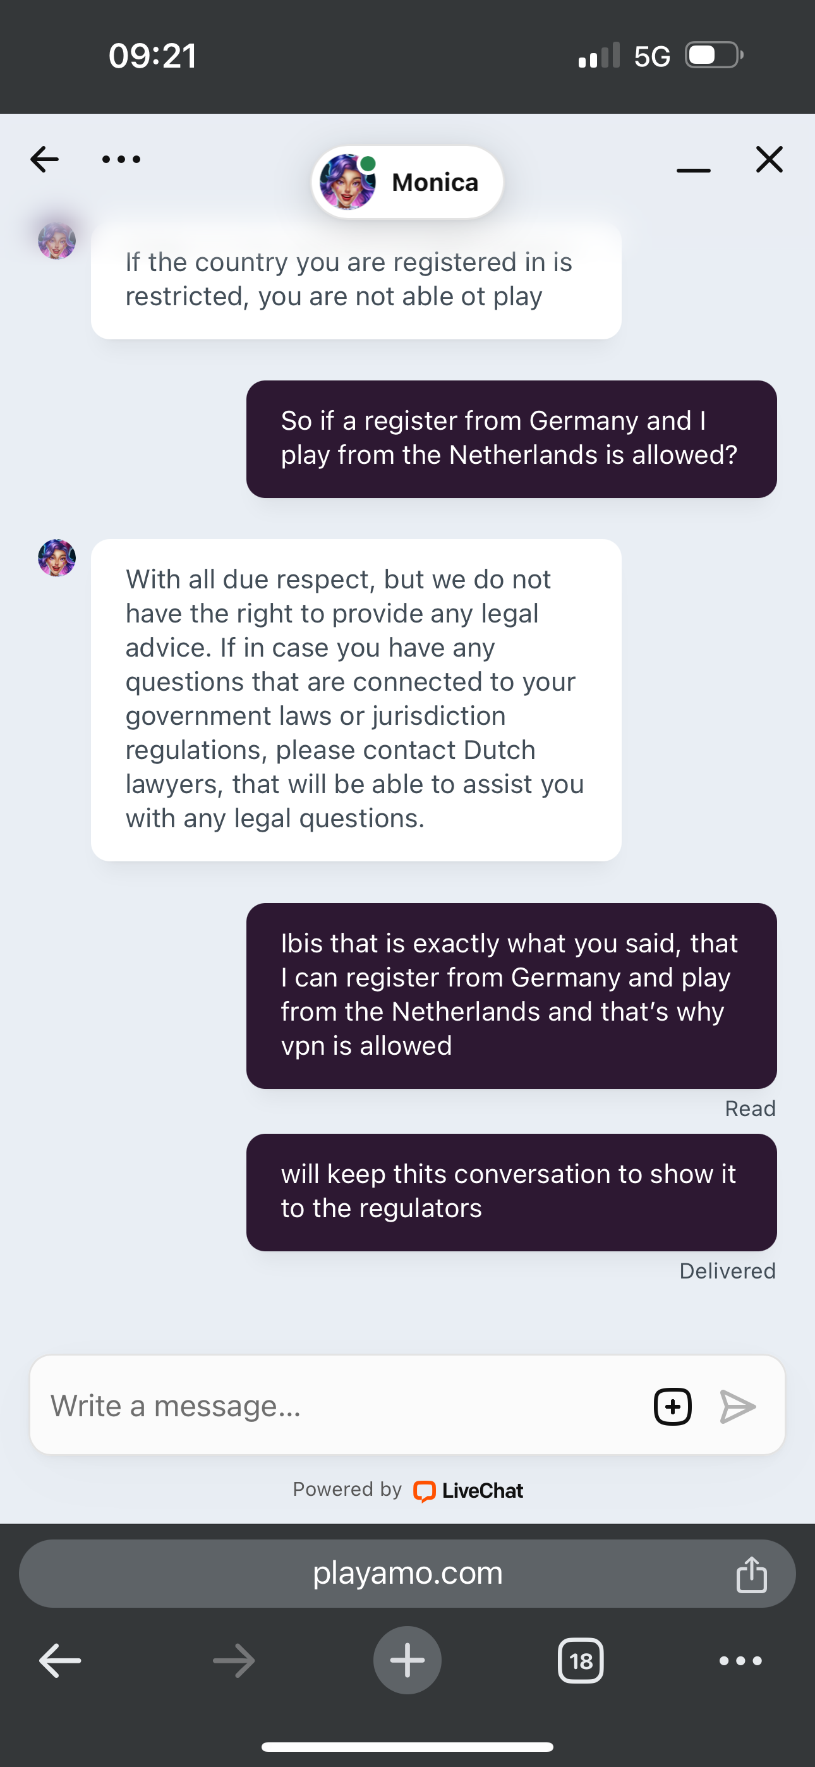Minimize the chat window
This screenshot has height=1767, width=815.
[x=693, y=169]
